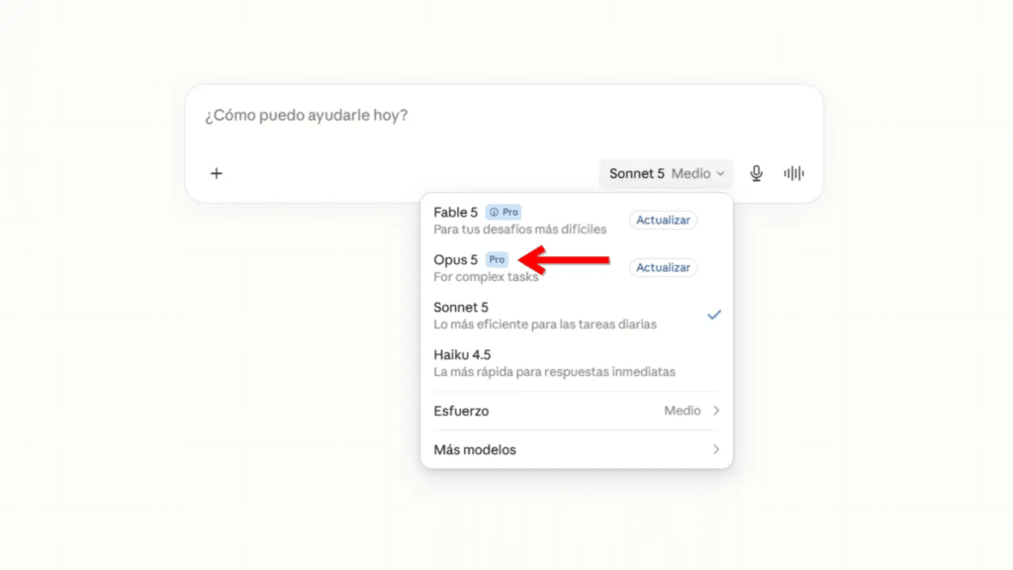Click Actualizar next to Fable 5
Image resolution: width=1013 pixels, height=570 pixels.
663,220
